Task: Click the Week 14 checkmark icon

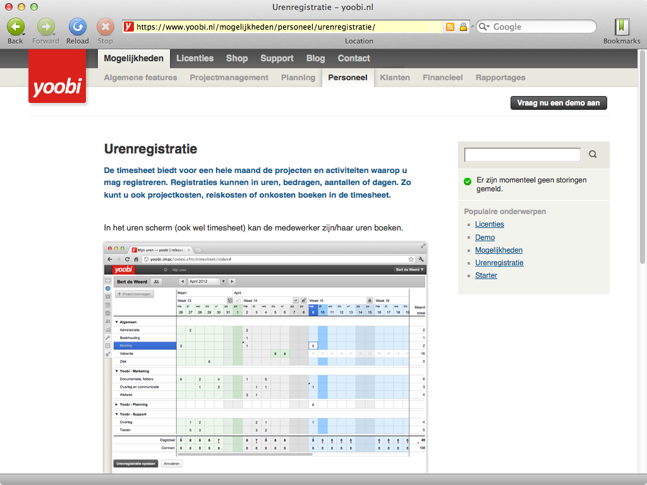Action: (296, 301)
